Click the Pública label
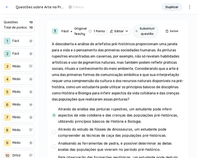 click(x=78, y=7)
